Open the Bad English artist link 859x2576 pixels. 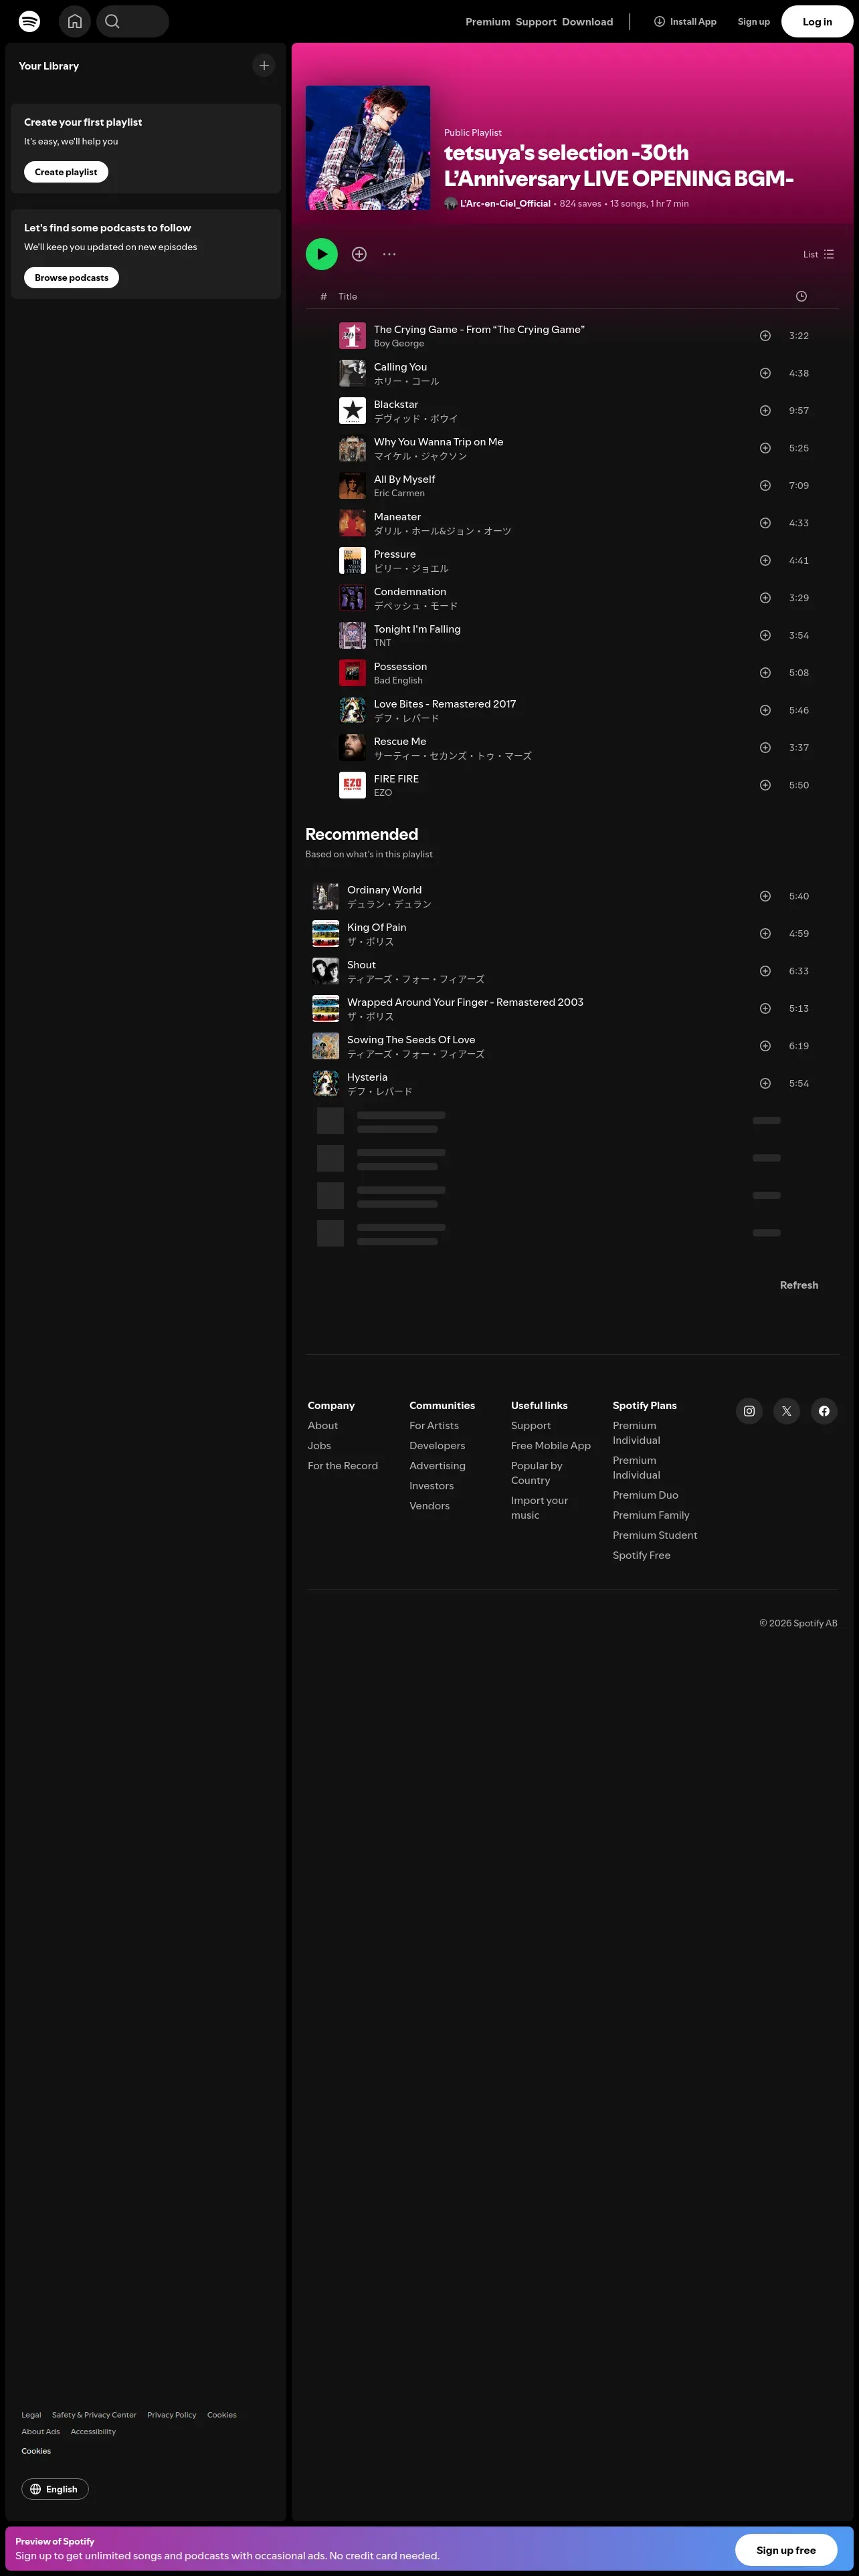click(x=398, y=680)
